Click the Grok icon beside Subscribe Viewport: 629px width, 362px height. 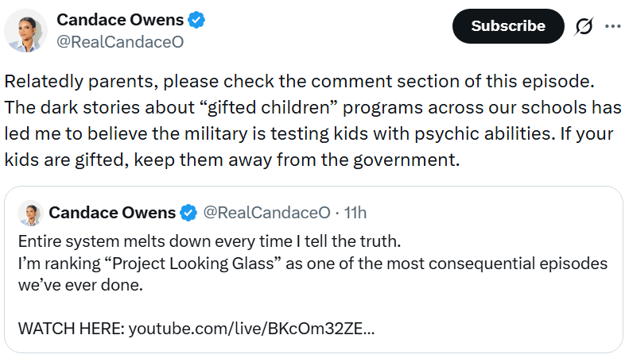pos(584,26)
